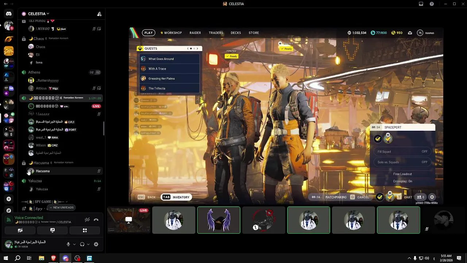Mute microphone in user panel

pos(68,244)
